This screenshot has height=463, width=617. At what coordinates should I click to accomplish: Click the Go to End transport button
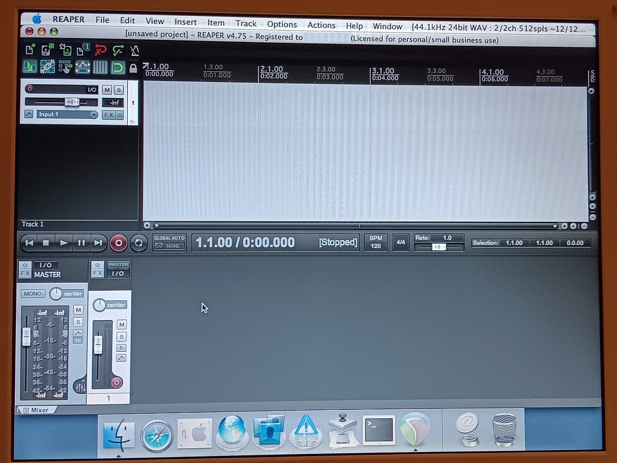coord(98,243)
